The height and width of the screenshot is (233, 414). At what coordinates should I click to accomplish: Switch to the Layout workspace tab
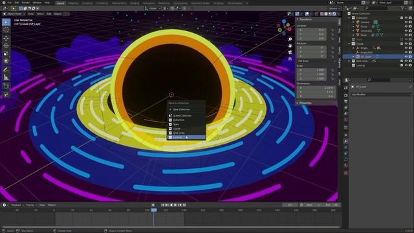point(60,3)
